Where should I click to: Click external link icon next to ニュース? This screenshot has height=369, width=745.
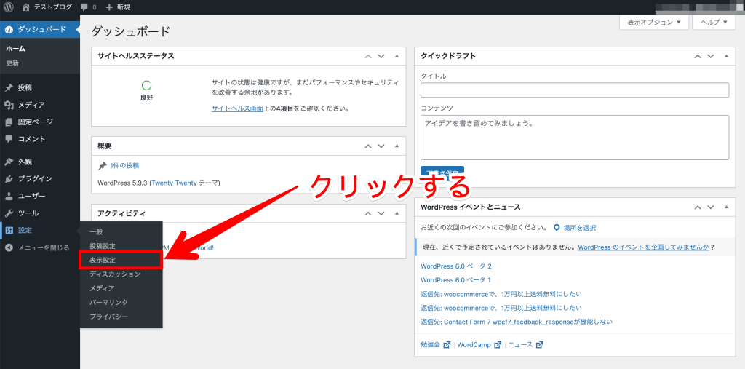pos(540,345)
